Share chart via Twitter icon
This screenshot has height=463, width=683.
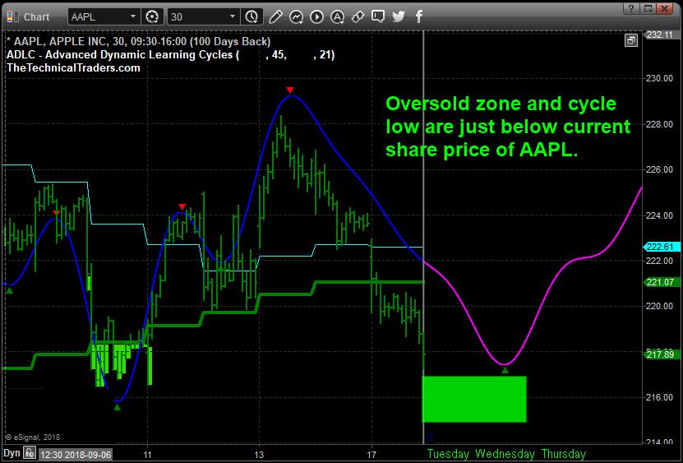(x=398, y=17)
